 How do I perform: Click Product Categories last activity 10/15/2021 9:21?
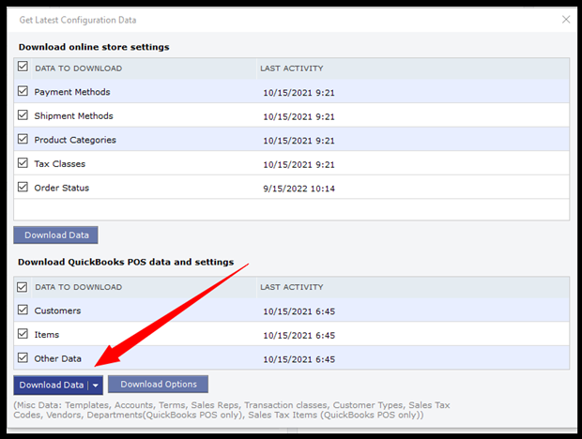pos(299,141)
